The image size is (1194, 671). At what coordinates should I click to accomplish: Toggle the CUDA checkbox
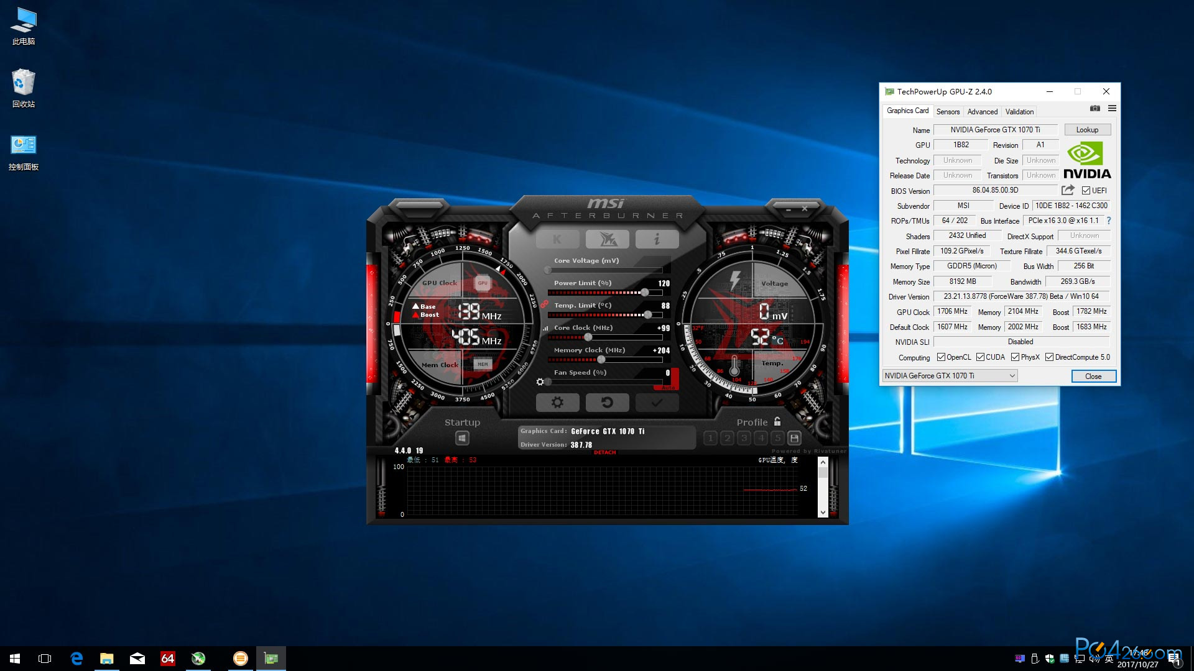tap(980, 357)
